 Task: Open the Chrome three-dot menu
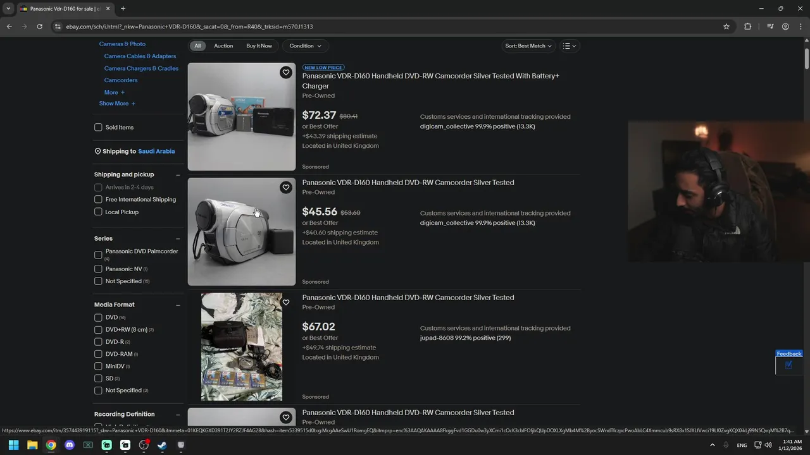tap(800, 27)
